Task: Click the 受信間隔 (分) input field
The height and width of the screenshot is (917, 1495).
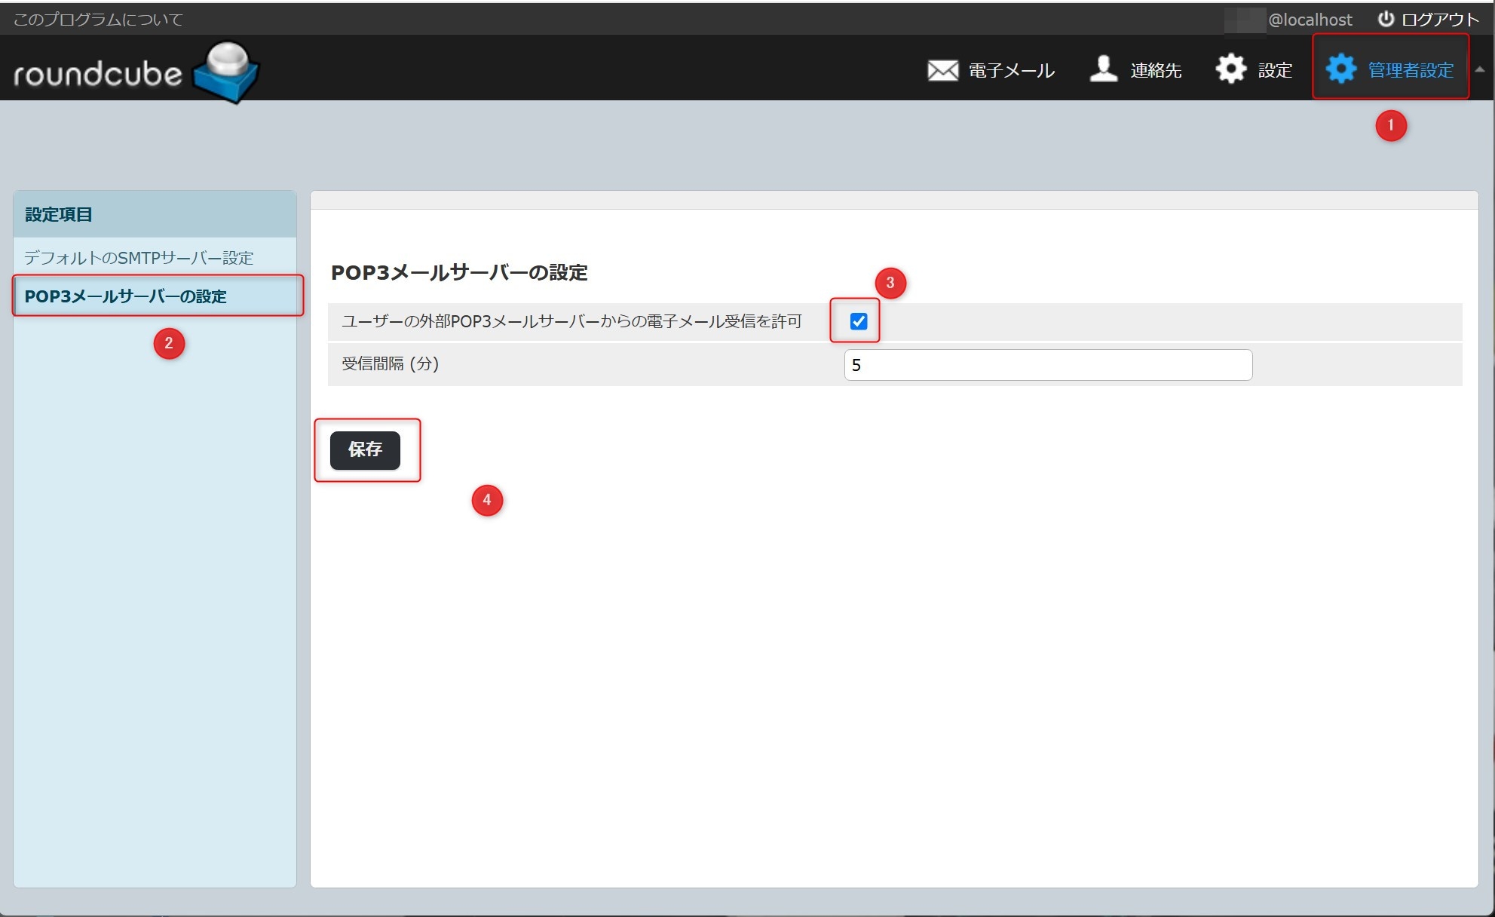Action: pos(1047,365)
